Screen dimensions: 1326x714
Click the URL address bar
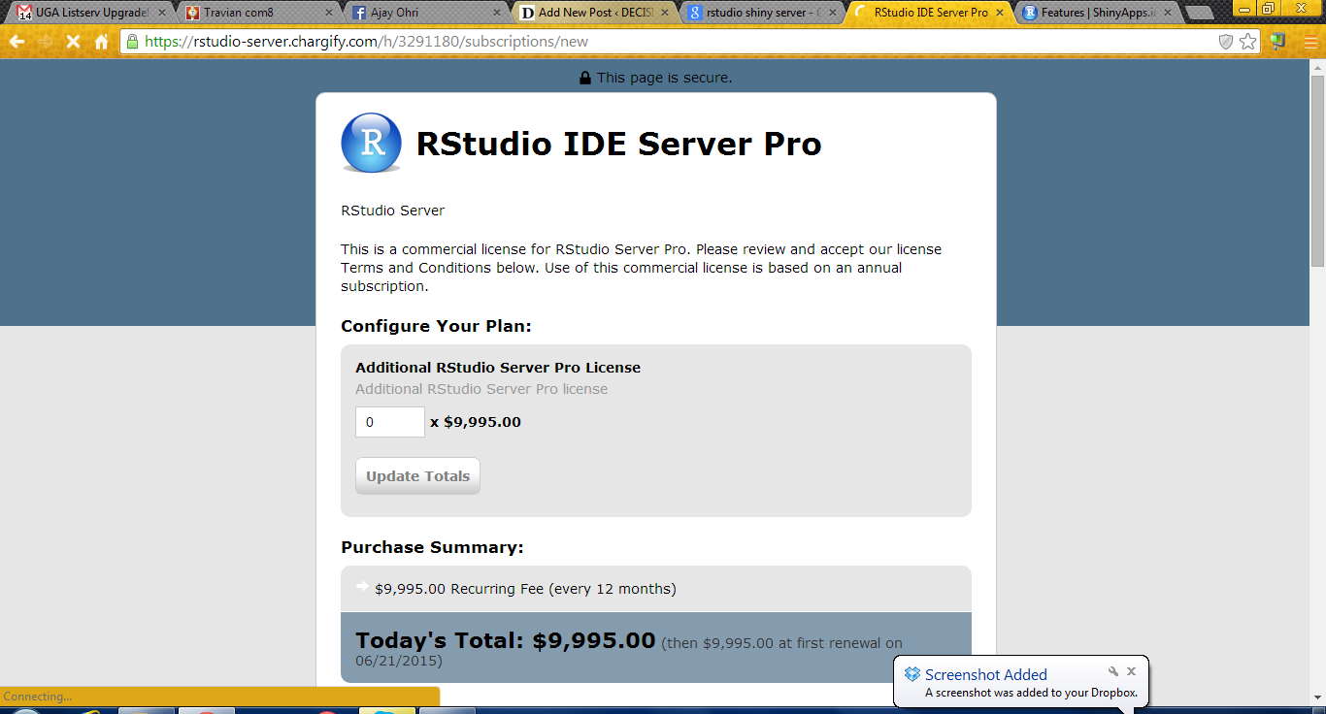[x=670, y=42]
